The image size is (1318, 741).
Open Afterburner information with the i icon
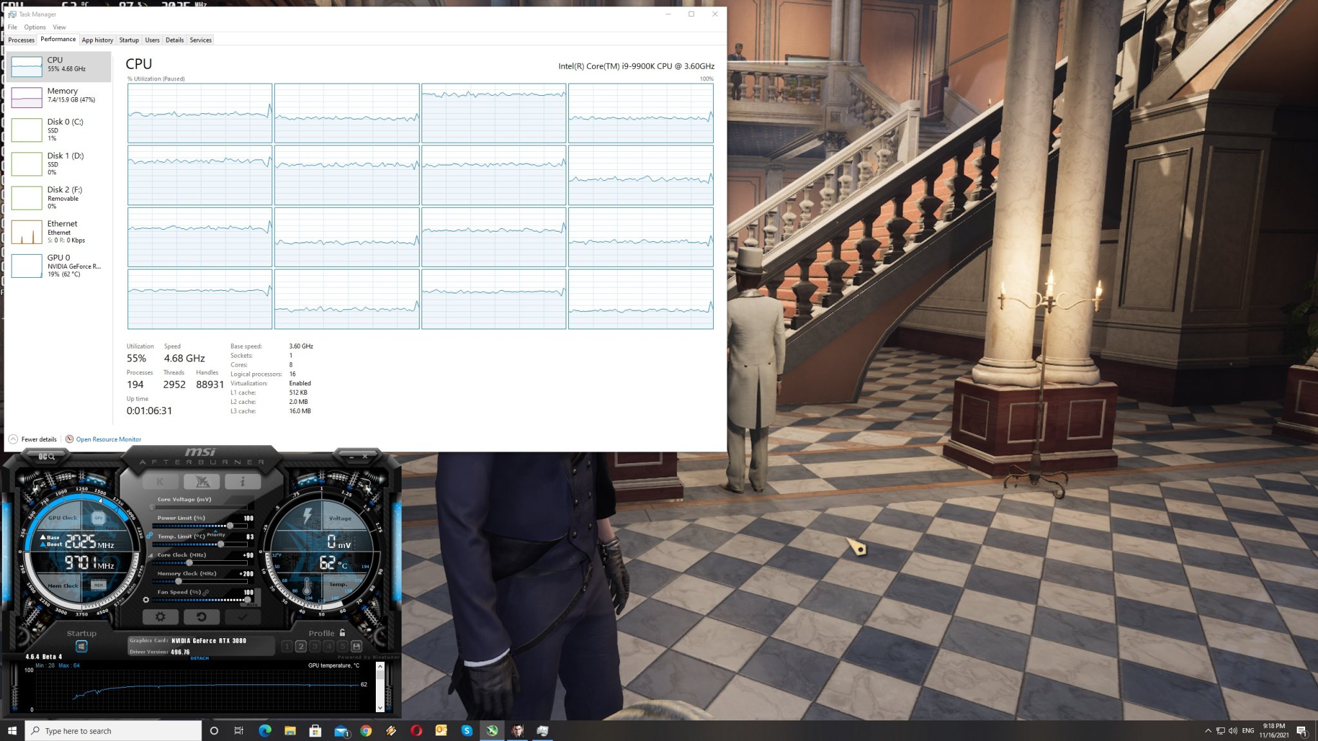[x=243, y=481]
